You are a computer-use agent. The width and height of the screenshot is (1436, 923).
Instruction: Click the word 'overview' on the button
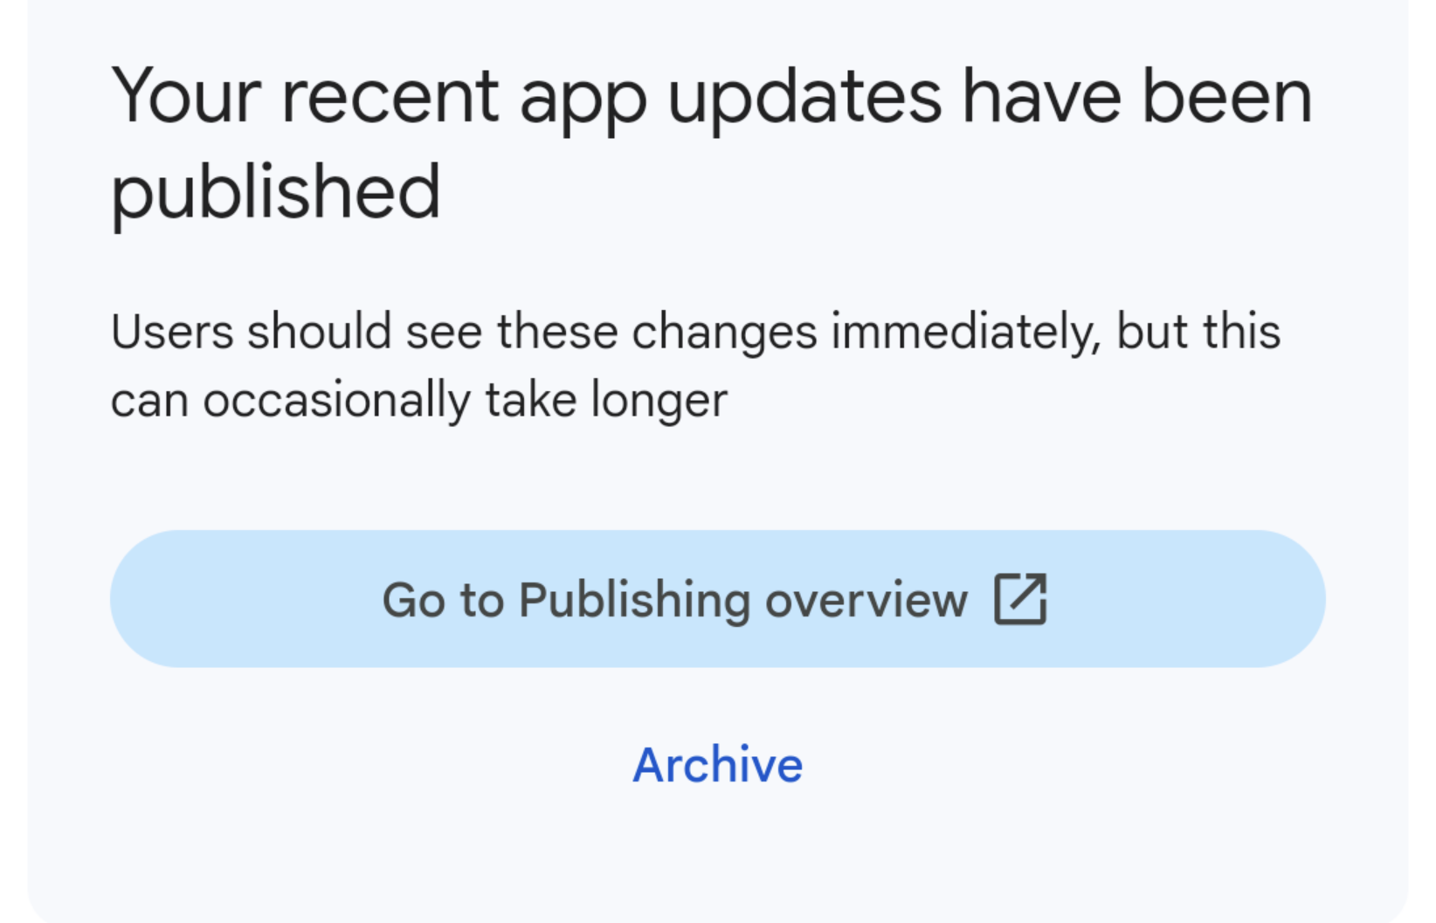pos(866,601)
